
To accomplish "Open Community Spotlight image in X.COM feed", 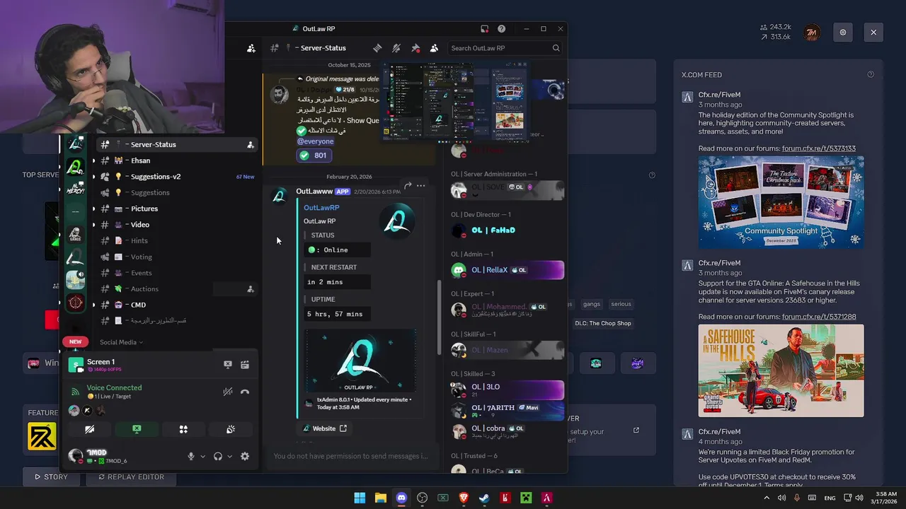I will click(x=781, y=201).
